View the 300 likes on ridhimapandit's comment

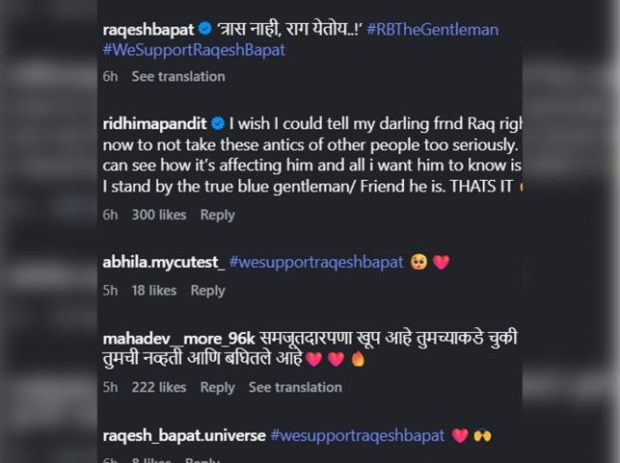click(x=158, y=215)
